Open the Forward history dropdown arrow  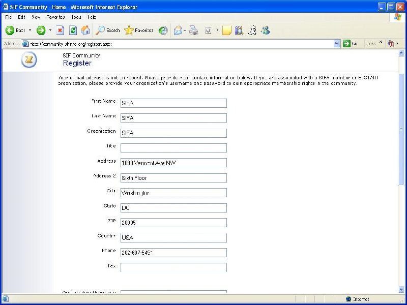pos(50,30)
